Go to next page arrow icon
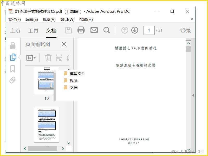This screenshot has height=156, width=208. click(x=135, y=30)
